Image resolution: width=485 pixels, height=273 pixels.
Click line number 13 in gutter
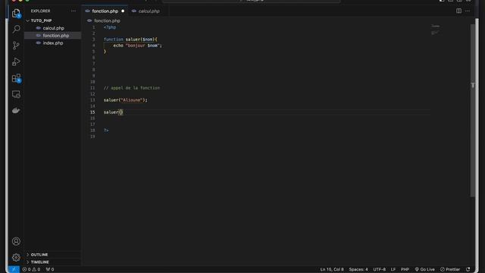[92, 100]
